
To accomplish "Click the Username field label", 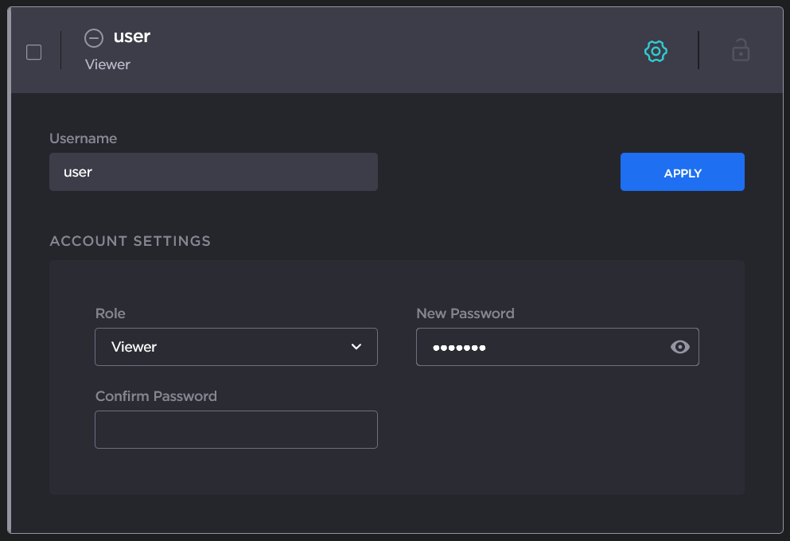I will [83, 138].
